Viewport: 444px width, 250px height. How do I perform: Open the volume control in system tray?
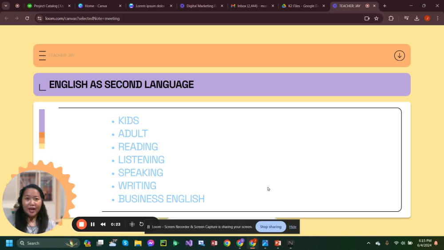tap(403, 243)
